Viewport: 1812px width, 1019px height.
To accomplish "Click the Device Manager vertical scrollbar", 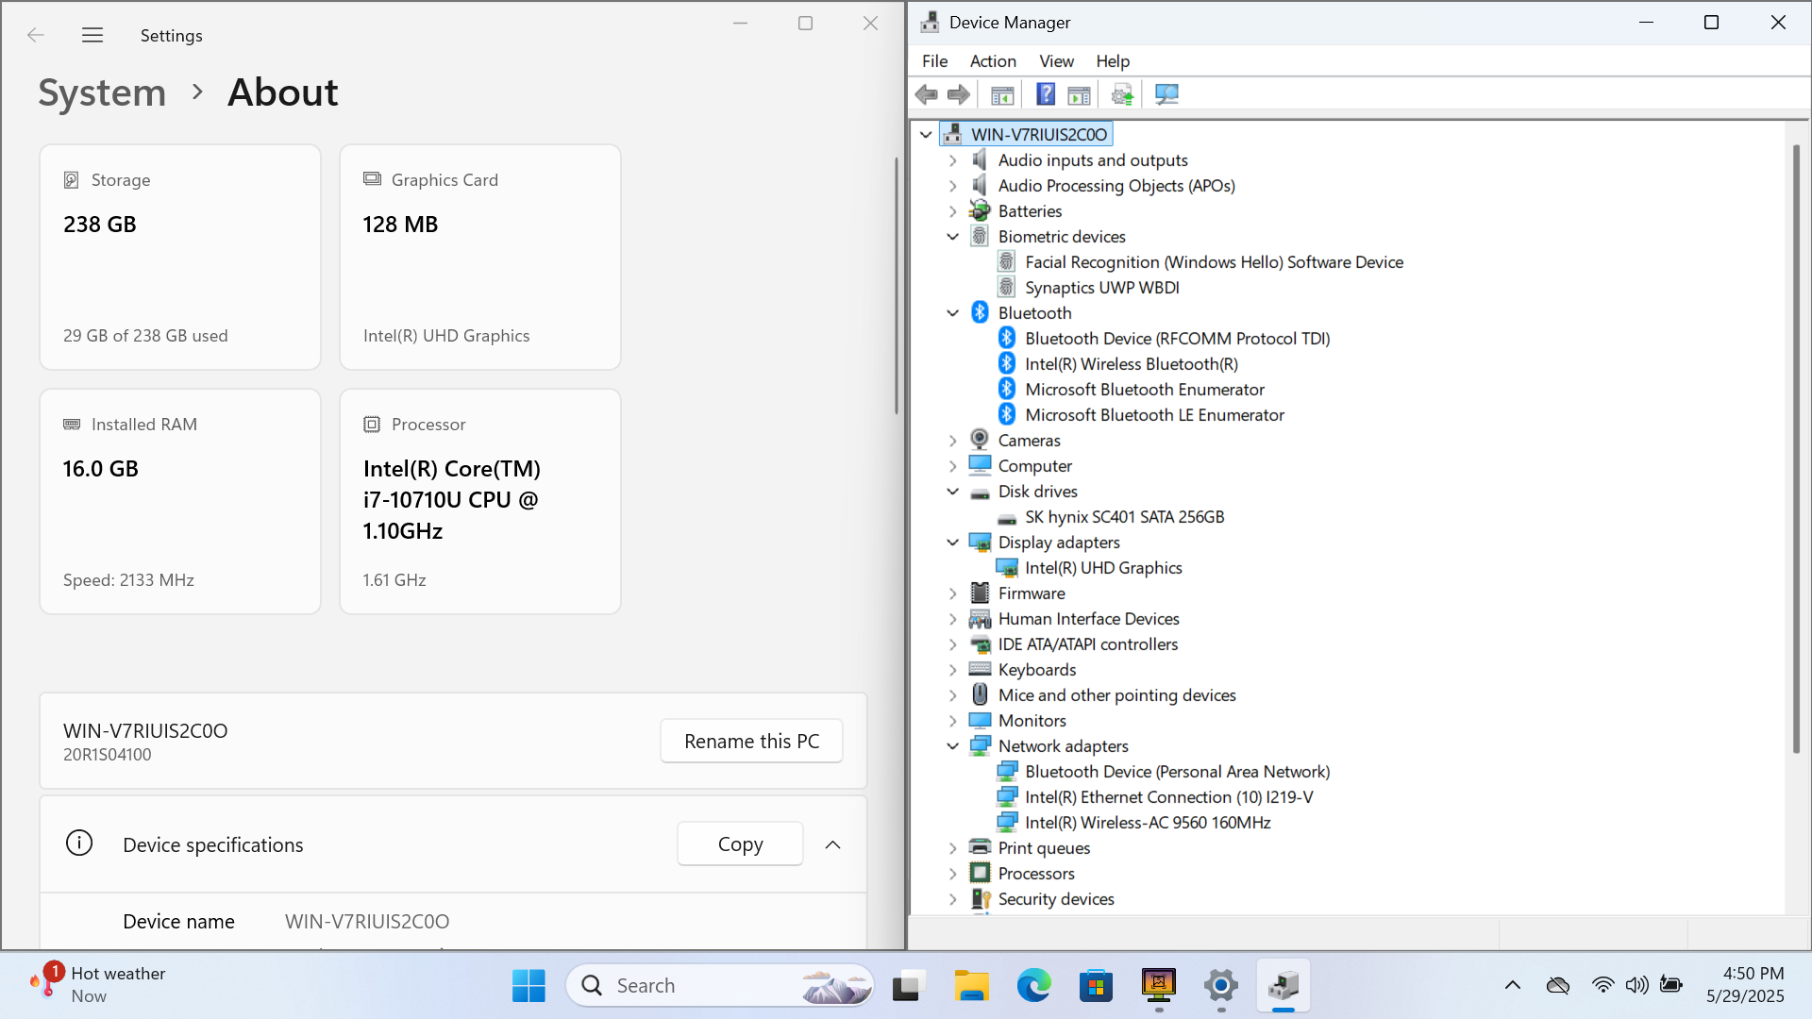I will click(1796, 448).
